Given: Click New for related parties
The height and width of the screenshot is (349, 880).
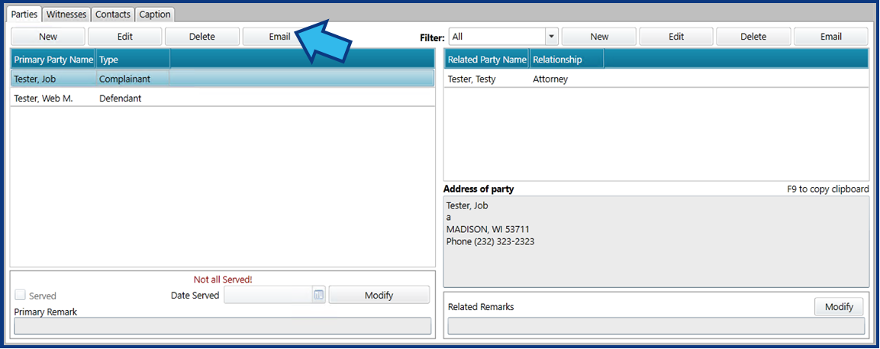Looking at the screenshot, I should [599, 37].
